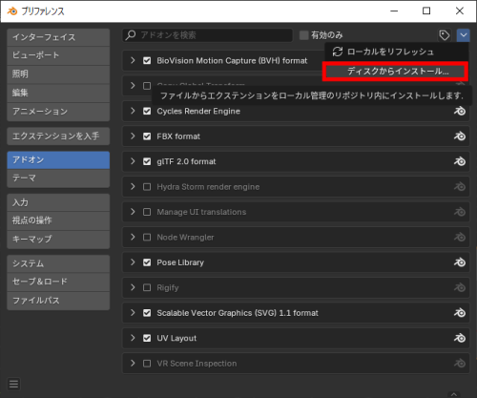Click the Blender logo on SVG format row
Image resolution: width=477 pixels, height=398 pixels.
(x=460, y=313)
